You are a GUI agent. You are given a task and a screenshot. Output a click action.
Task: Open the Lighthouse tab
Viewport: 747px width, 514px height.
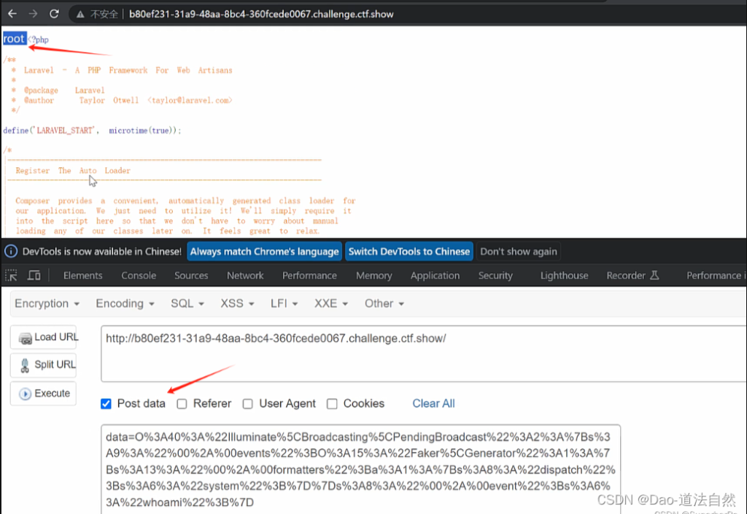564,275
